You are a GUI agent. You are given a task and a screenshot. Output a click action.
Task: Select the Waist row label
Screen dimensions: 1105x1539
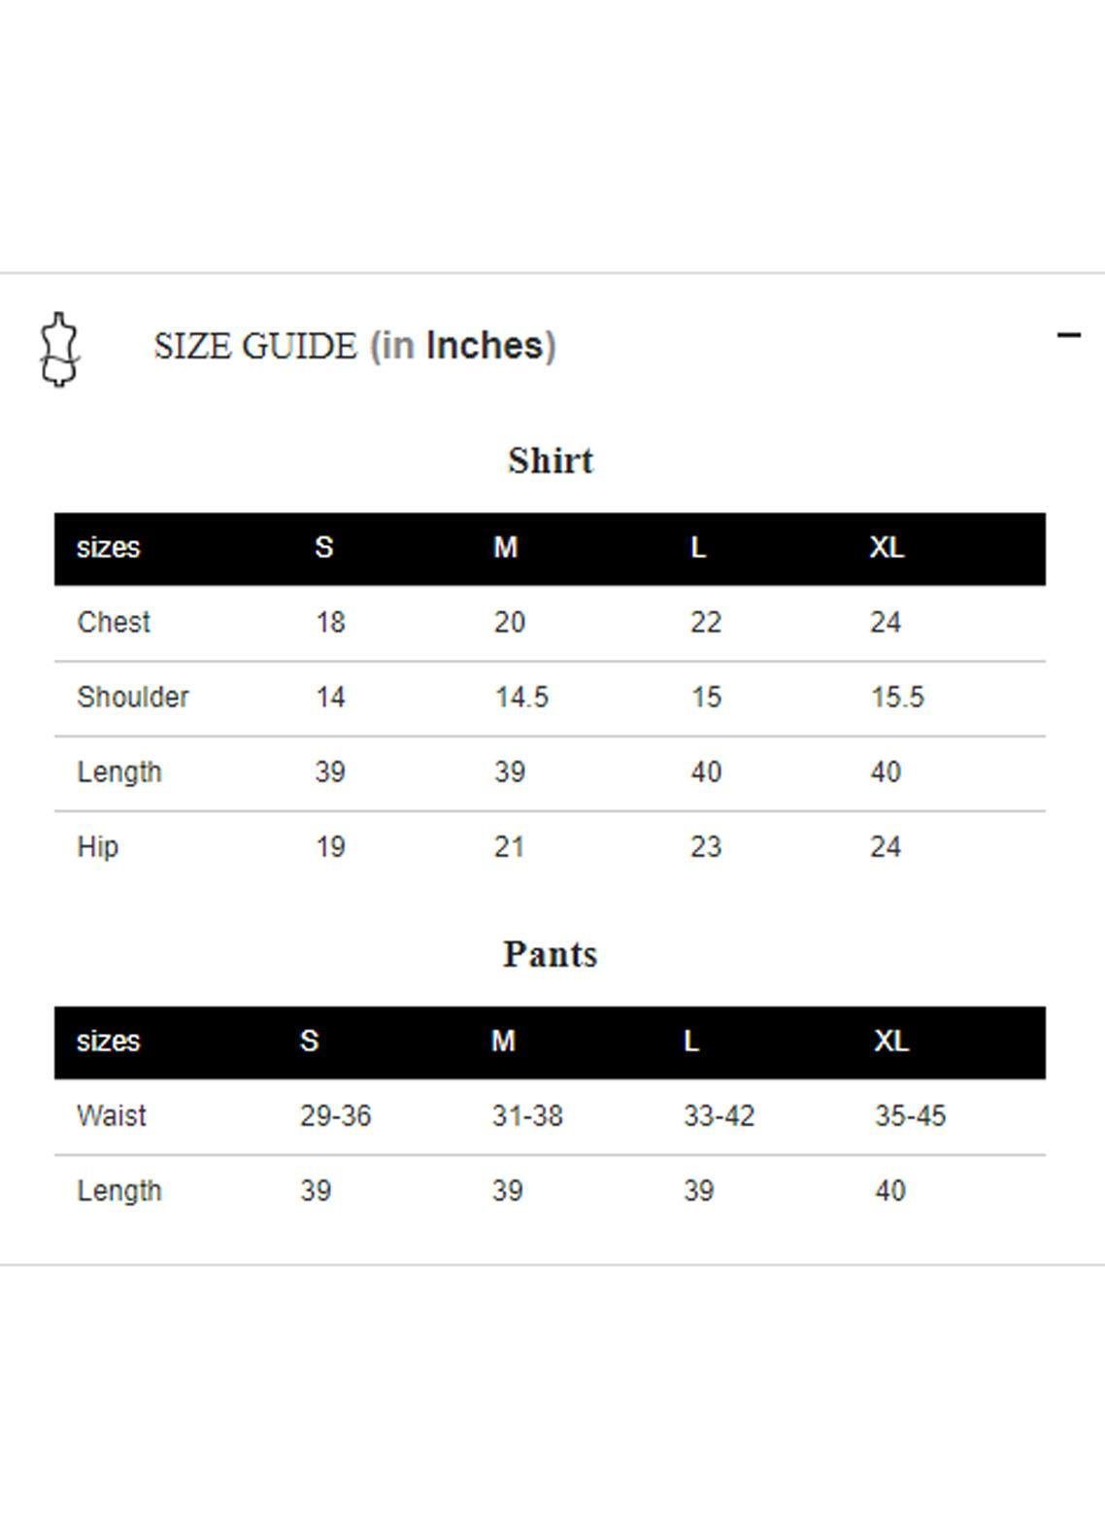112,1115
